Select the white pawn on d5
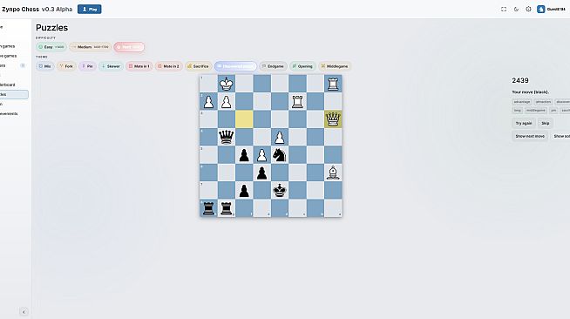Viewport: 570px width, 319px height. [261, 155]
